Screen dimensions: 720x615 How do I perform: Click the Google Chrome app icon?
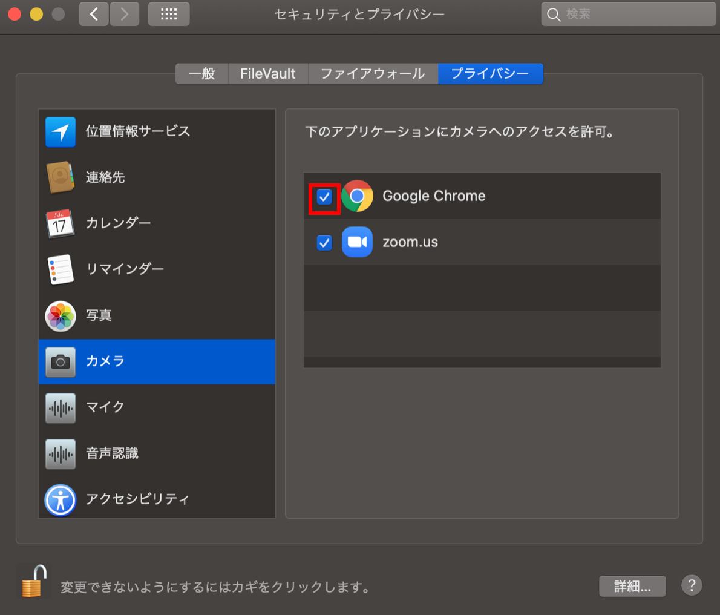pos(357,196)
